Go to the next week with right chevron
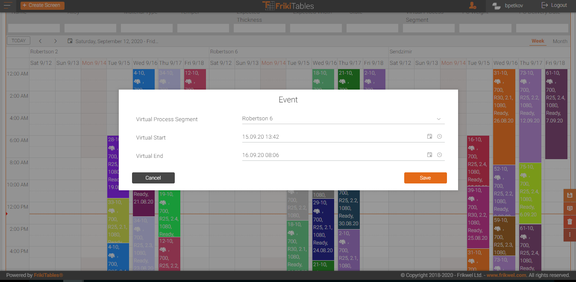 coord(56,41)
